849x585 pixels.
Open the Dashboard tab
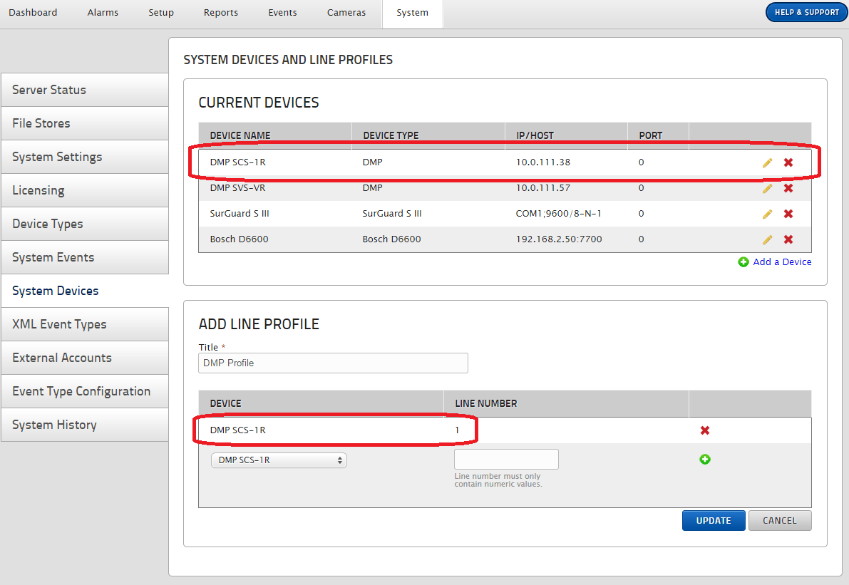tap(33, 12)
